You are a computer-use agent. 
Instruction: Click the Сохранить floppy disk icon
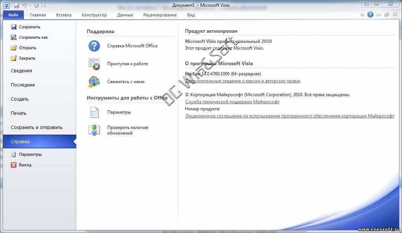pyautogui.click(x=14, y=27)
